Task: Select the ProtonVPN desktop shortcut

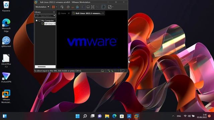Action: [x=6, y=78]
